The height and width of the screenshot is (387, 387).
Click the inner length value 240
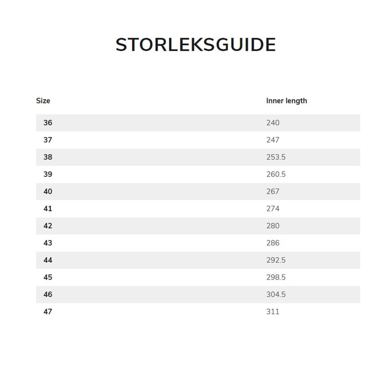[x=273, y=123]
